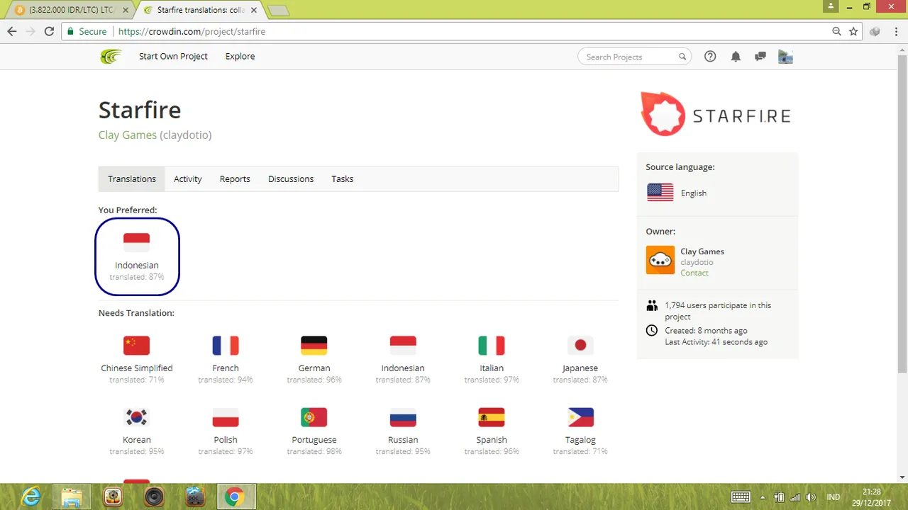Viewport: 908px width, 510px height.
Task: Open Indonesian flag under Needs Translation
Action: coord(403,345)
